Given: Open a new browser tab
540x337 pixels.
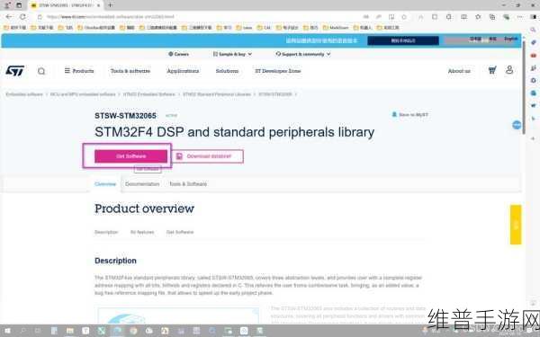Looking at the screenshot, I should pyautogui.click(x=110, y=5).
